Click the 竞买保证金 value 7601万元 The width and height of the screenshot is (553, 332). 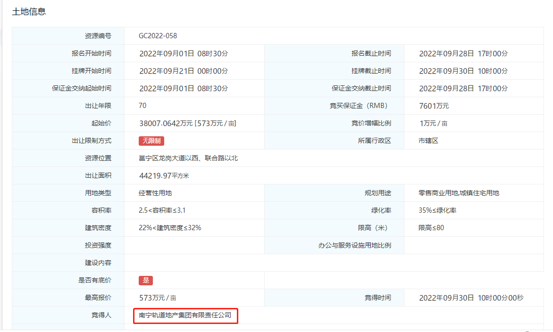point(434,106)
